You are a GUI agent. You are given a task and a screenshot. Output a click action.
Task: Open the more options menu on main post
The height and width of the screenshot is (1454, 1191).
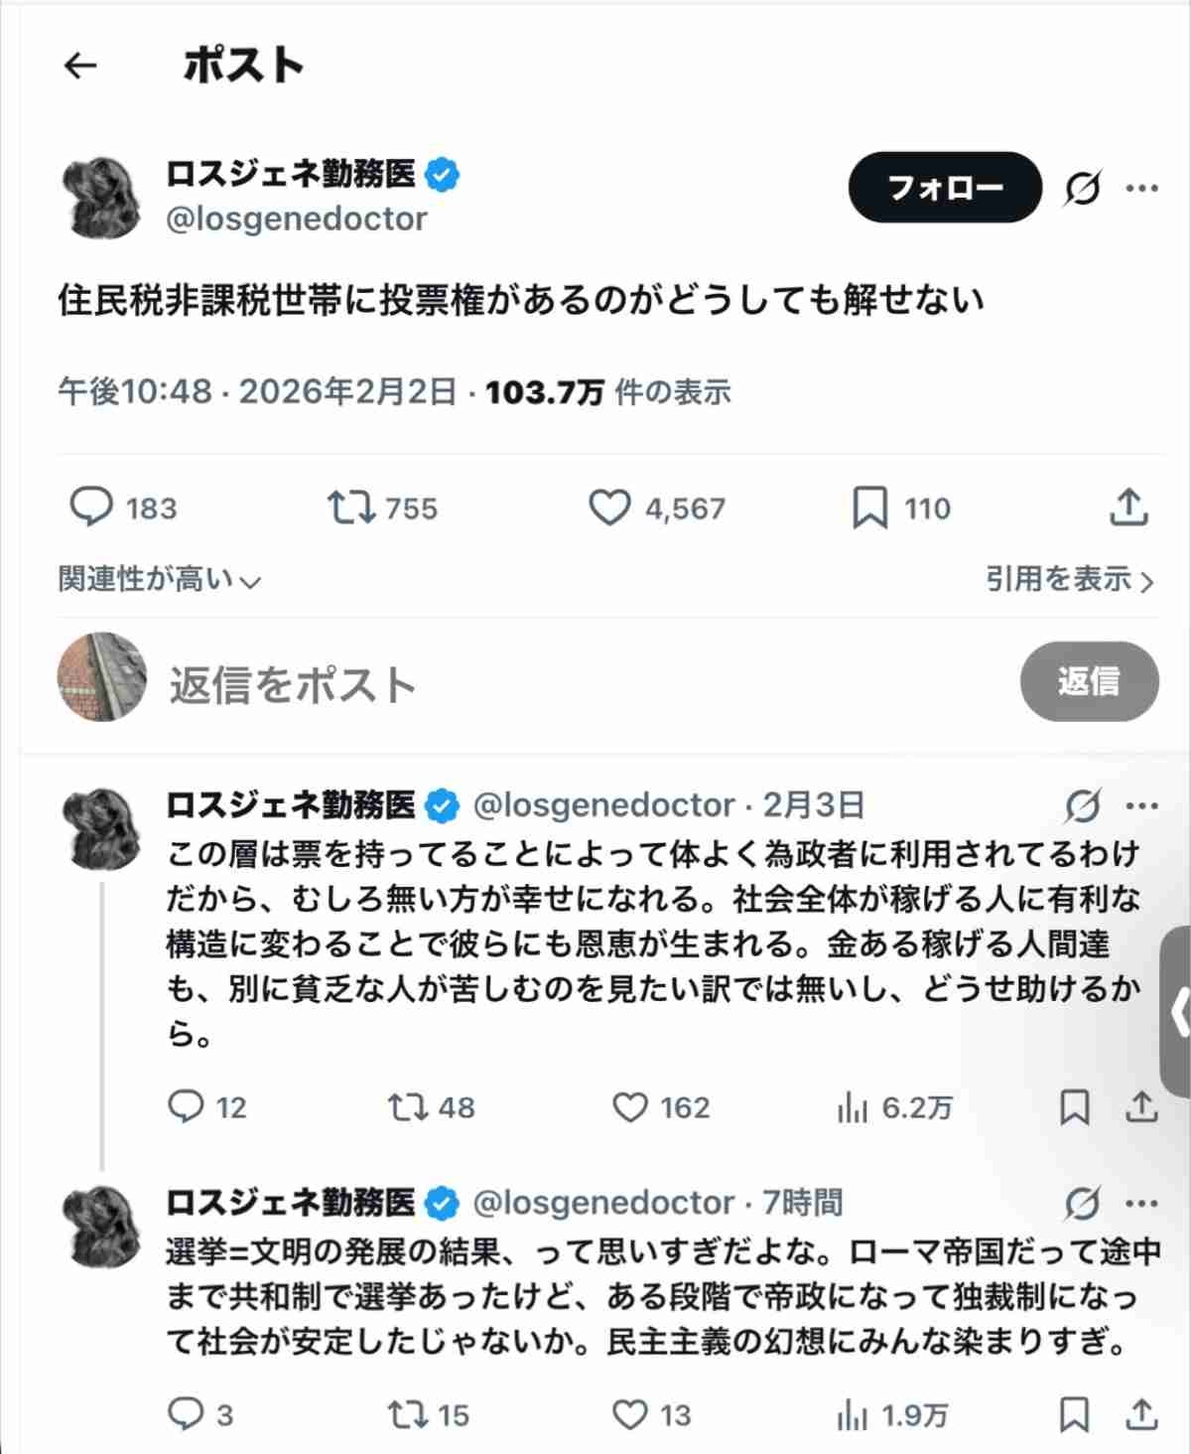coord(1142,188)
